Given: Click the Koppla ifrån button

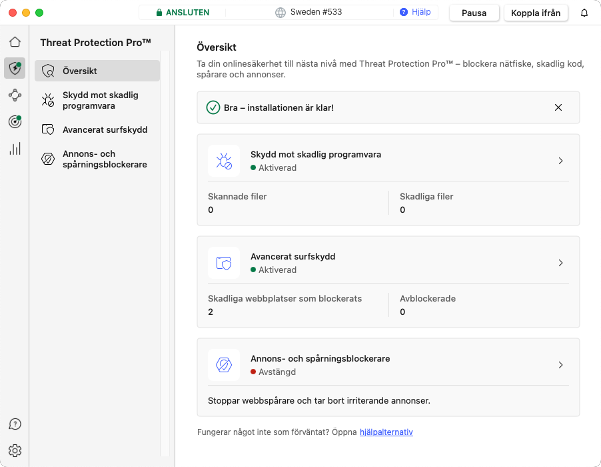Looking at the screenshot, I should point(536,13).
